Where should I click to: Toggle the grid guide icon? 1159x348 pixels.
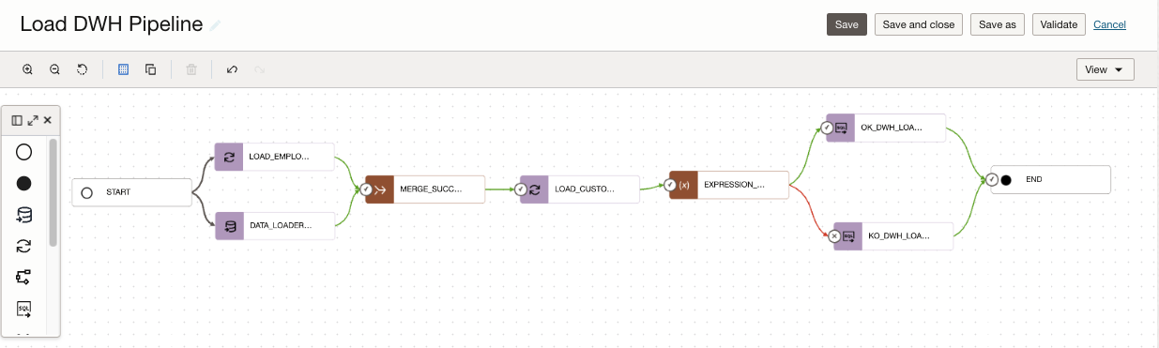coord(123,69)
